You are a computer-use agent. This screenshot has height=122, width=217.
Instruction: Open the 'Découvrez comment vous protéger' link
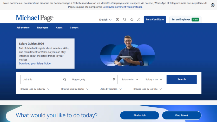122,7
